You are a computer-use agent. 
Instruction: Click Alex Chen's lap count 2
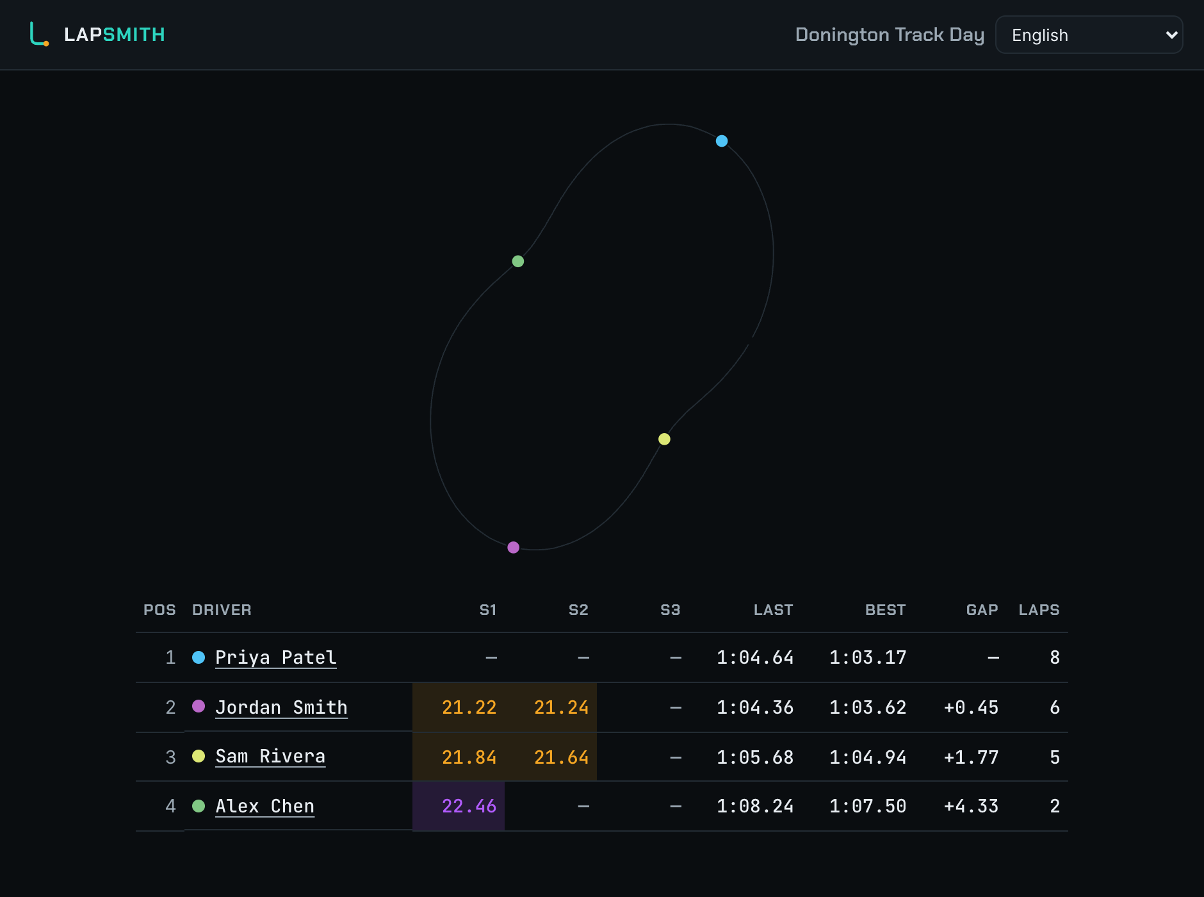(1055, 806)
